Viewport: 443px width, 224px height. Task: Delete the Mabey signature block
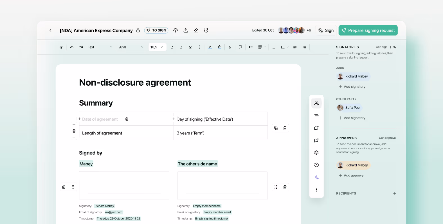pyautogui.click(x=64, y=187)
